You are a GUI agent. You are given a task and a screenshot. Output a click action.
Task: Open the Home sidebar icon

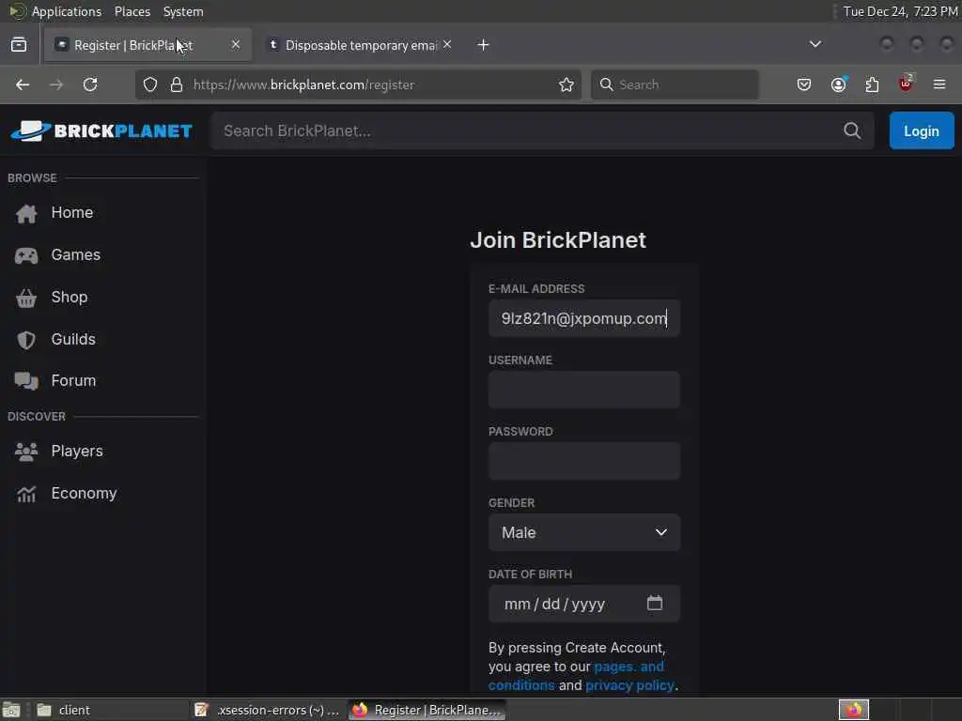click(26, 213)
